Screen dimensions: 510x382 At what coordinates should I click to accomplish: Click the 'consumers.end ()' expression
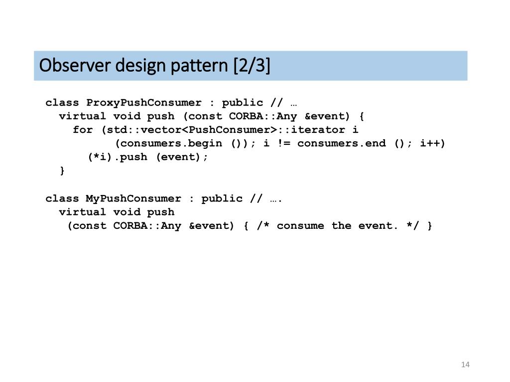(351, 144)
